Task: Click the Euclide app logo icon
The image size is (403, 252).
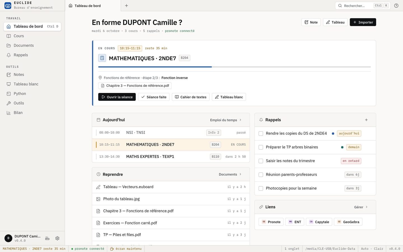Action: coord(8,5)
